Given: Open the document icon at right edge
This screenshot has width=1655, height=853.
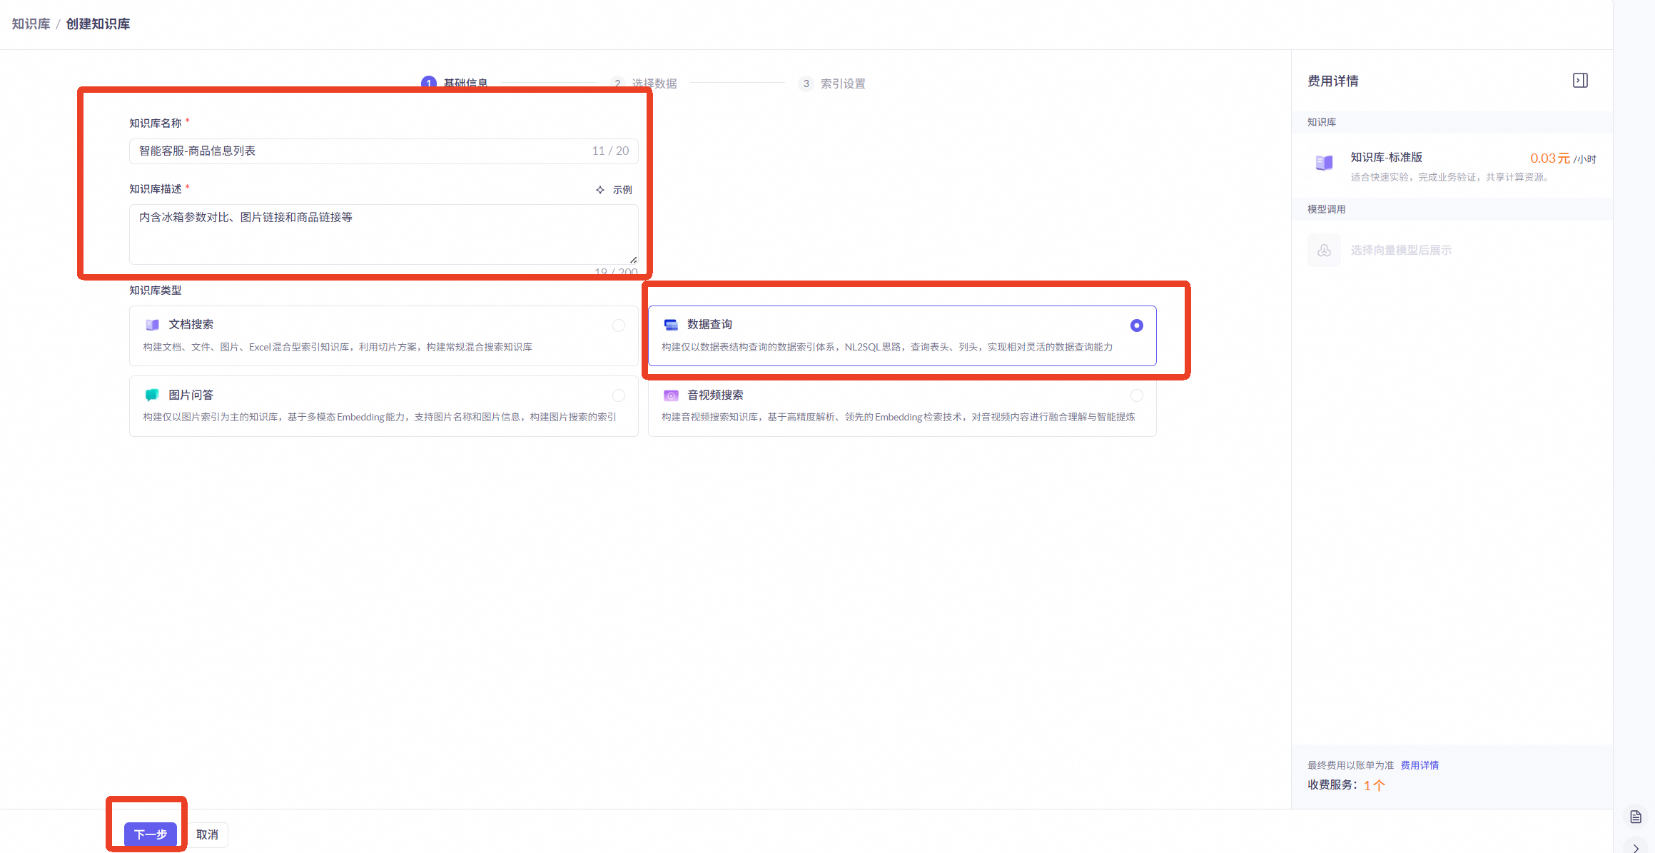Looking at the screenshot, I should tap(1636, 817).
